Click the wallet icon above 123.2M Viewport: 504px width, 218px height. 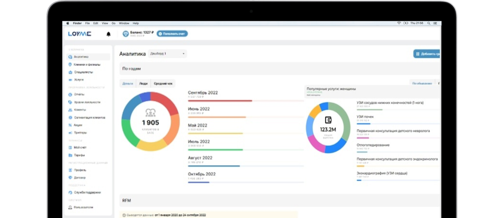pyautogui.click(x=328, y=120)
